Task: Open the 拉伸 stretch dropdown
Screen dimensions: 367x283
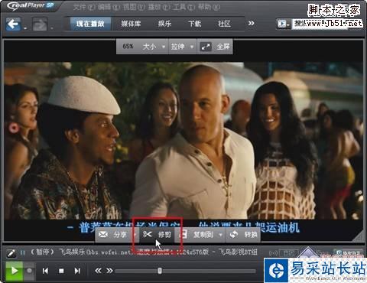Action: (182, 47)
